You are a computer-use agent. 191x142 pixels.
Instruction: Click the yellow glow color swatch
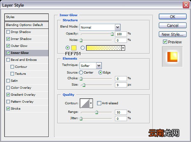[x=74, y=48]
